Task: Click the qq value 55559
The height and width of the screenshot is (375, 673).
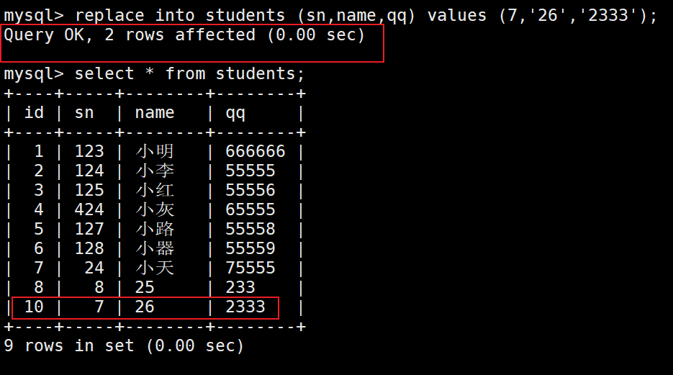Action: [x=250, y=248]
